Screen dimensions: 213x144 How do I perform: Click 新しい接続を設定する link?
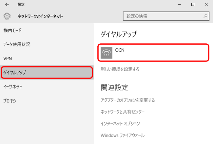coord(120,69)
